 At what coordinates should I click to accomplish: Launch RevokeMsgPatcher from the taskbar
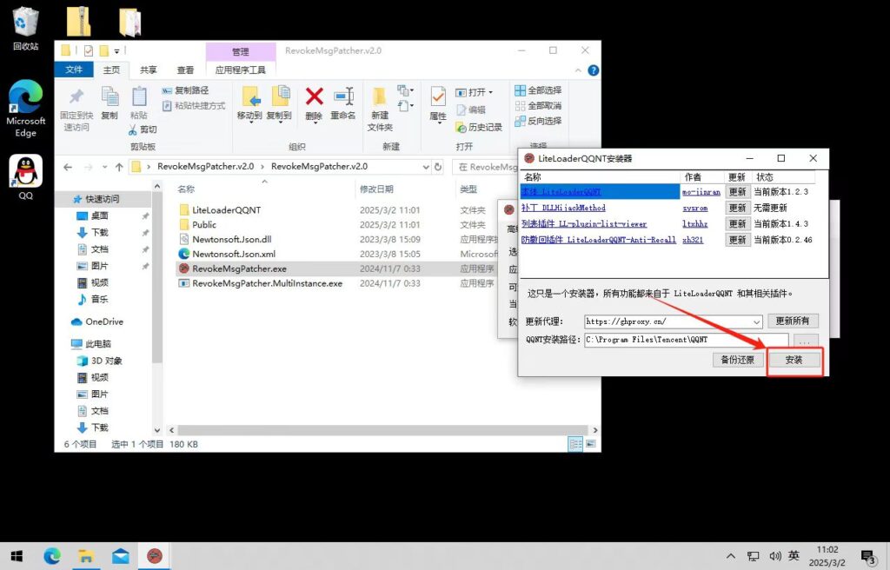coord(154,554)
